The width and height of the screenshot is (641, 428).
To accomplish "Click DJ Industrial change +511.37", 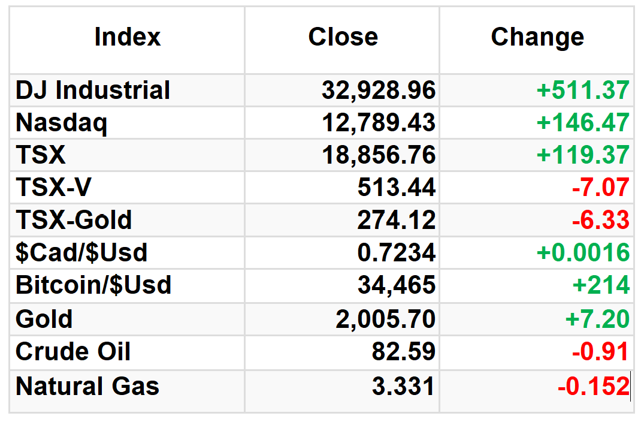I will (583, 90).
